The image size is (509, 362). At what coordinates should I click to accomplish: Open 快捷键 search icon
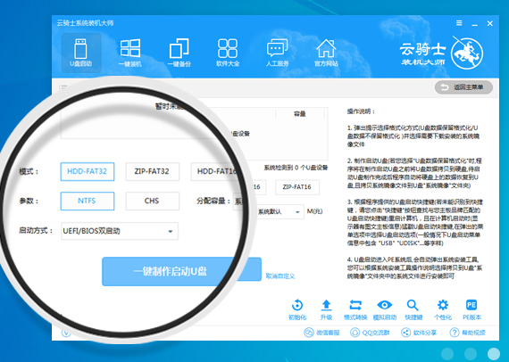413,309
